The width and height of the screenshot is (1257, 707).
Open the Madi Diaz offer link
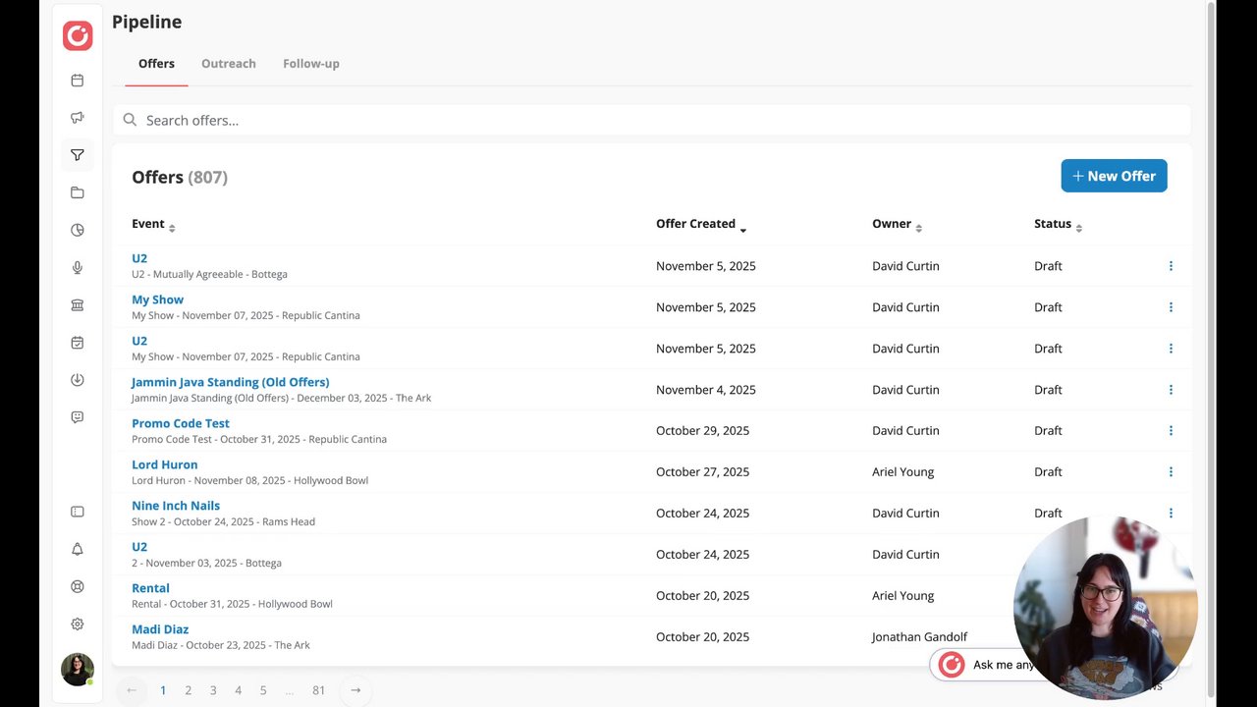click(160, 629)
